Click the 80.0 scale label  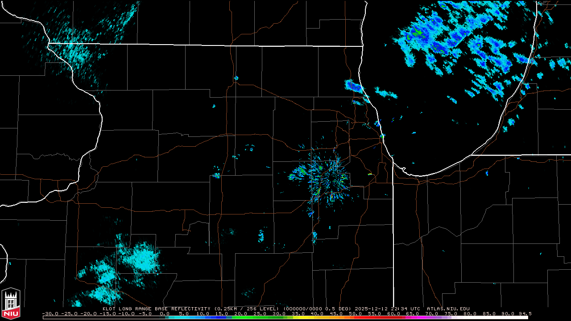[x=470, y=313]
